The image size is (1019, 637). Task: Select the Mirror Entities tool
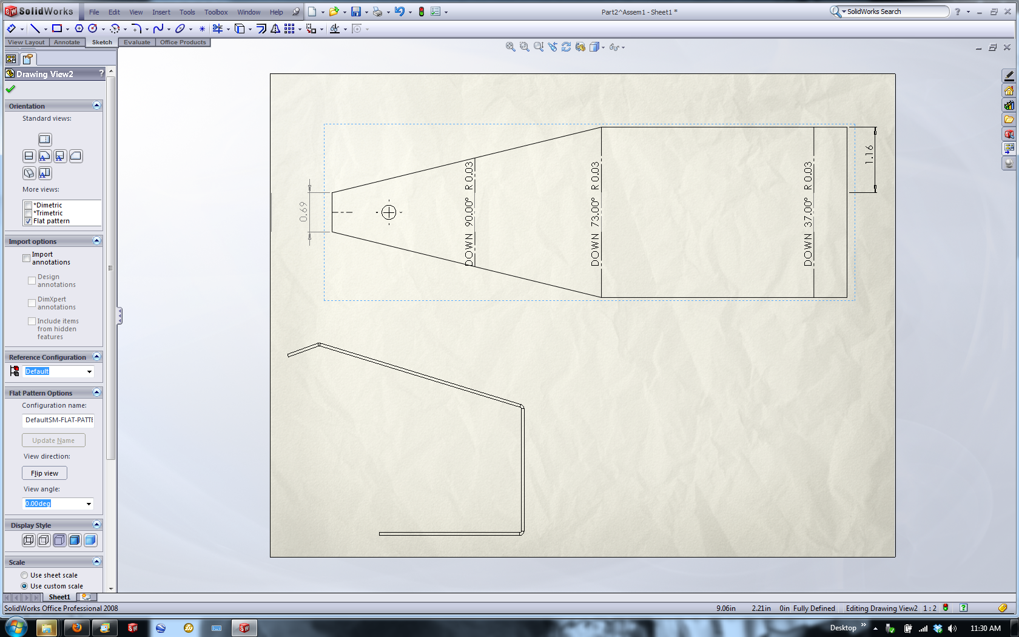(x=275, y=29)
